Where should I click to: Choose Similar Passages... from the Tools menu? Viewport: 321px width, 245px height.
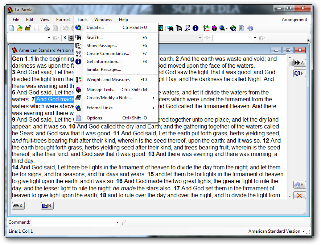tap(116, 69)
